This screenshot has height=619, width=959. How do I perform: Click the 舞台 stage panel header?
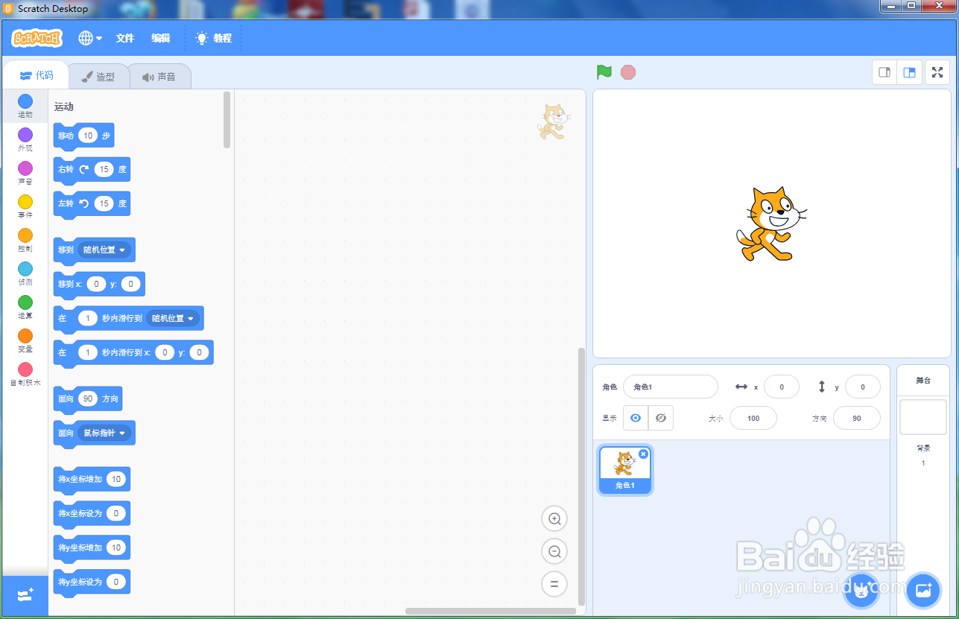click(x=923, y=380)
